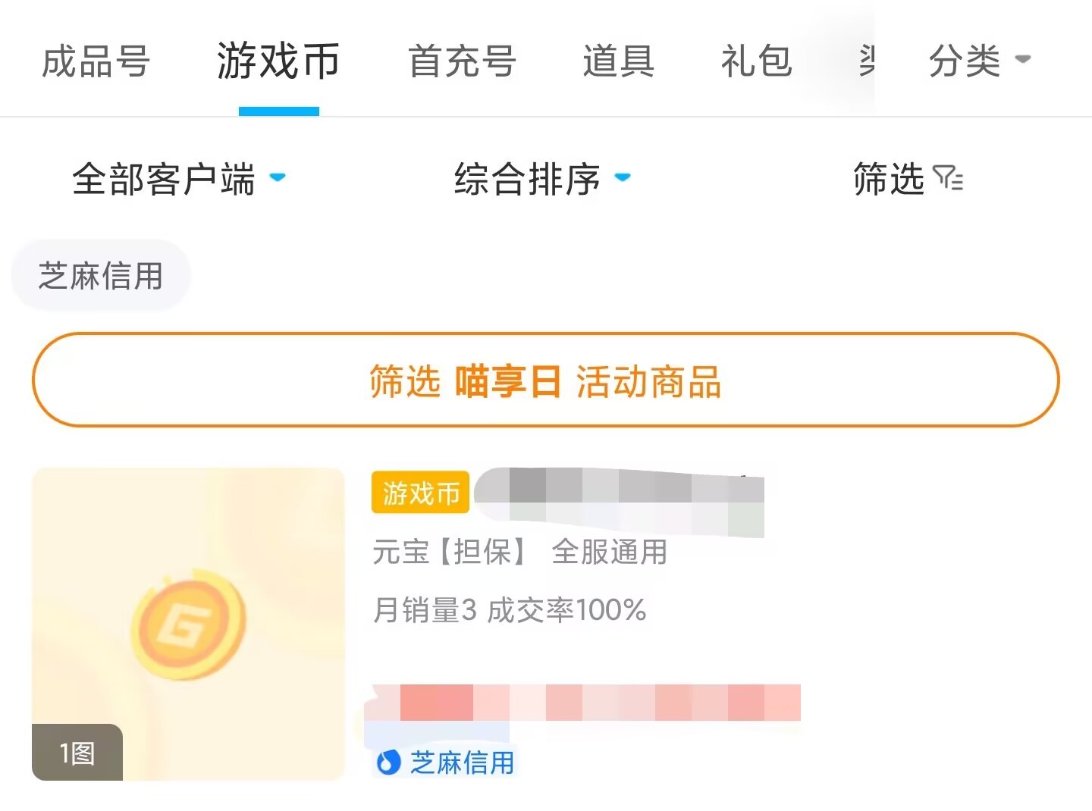Expand the 综合排序 sorting dropdown
The image size is (1092, 811).
click(x=541, y=179)
